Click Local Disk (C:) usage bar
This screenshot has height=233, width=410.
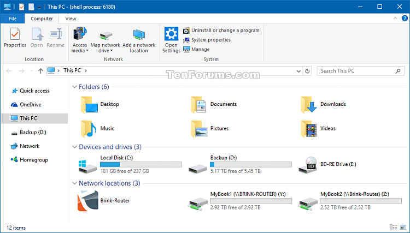coord(141,164)
